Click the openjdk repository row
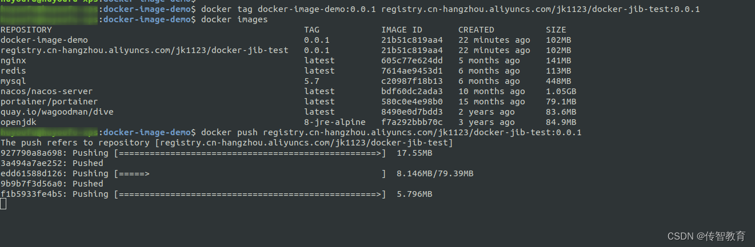The width and height of the screenshot is (755, 247). tap(288, 122)
